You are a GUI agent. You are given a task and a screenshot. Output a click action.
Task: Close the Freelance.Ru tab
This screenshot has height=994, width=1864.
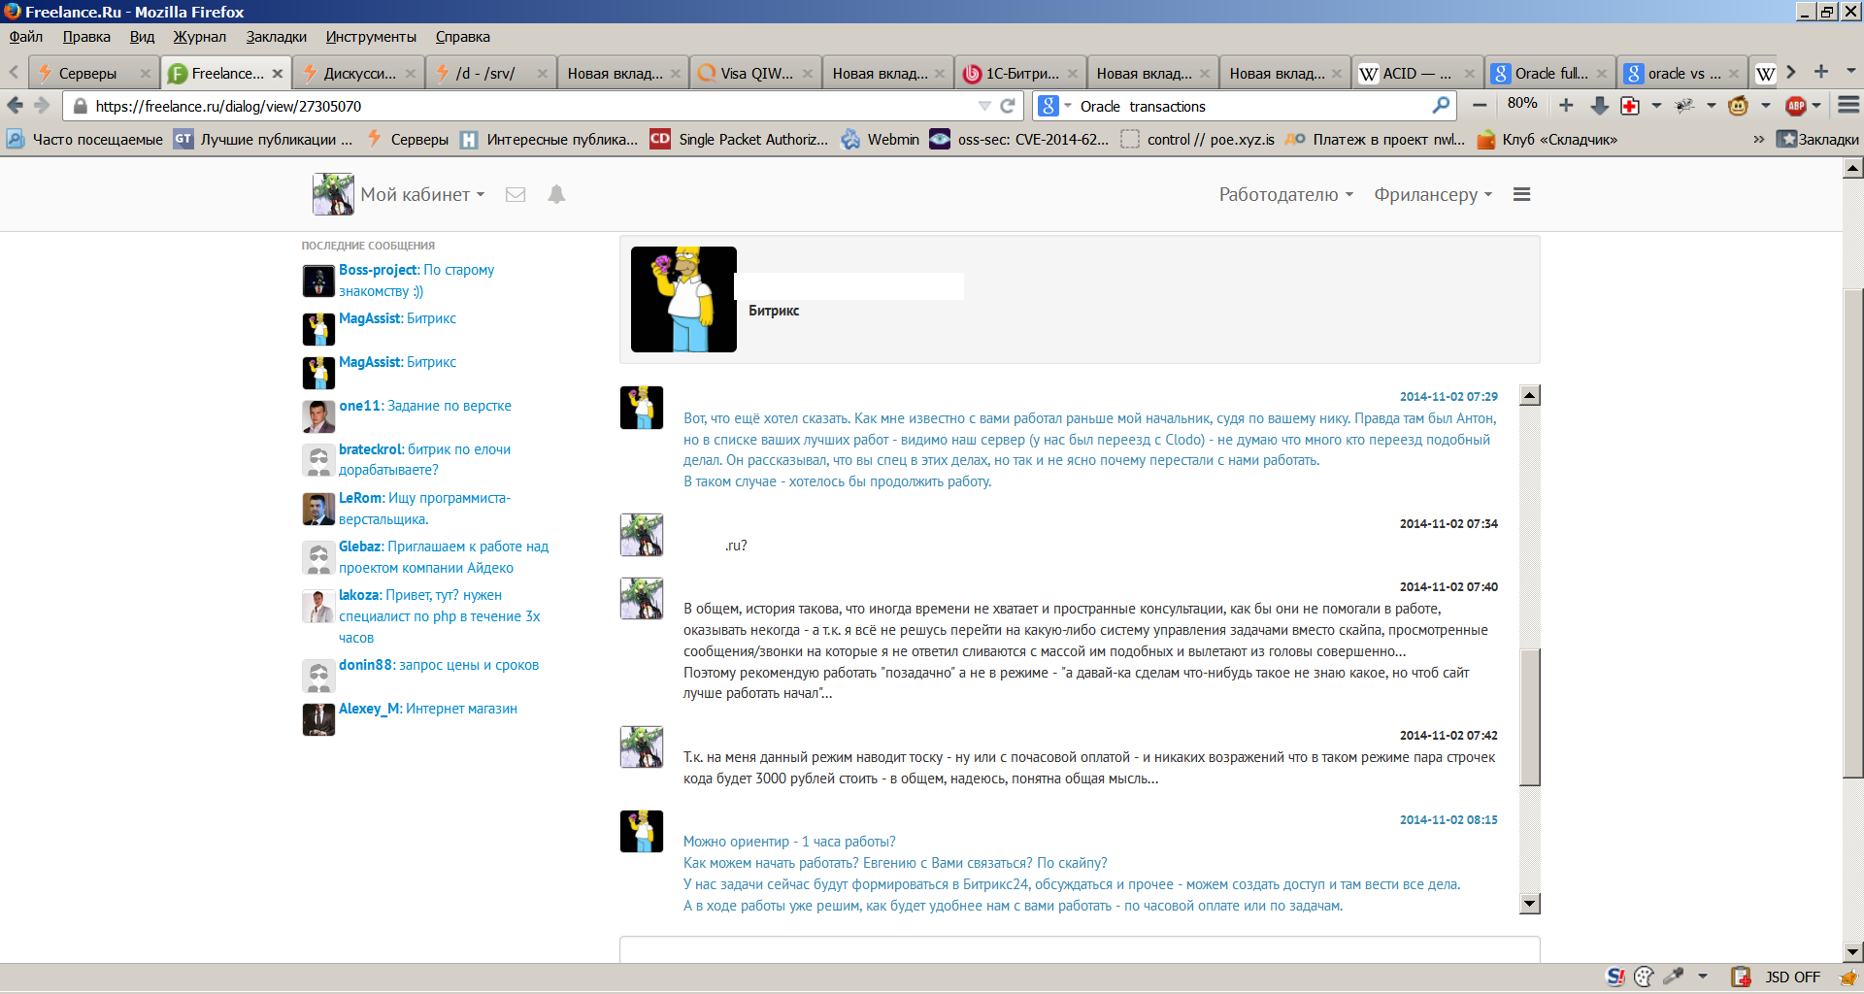tap(278, 73)
